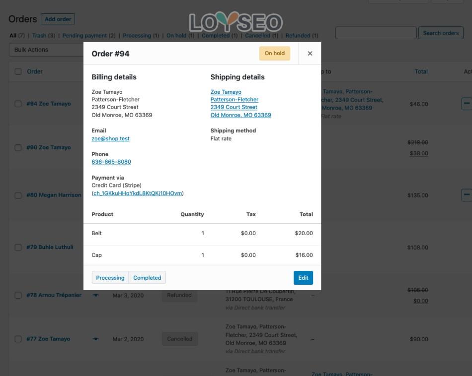Click the Mar 2, 2020 date cell
472x376 pixels.
pyautogui.click(x=128, y=339)
